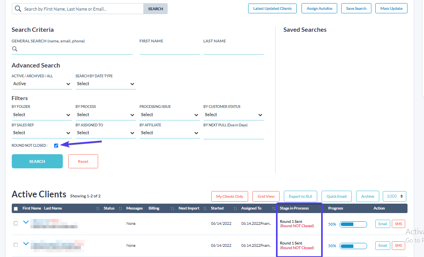
Task: Sort by the Next Import column
Action: point(205,208)
